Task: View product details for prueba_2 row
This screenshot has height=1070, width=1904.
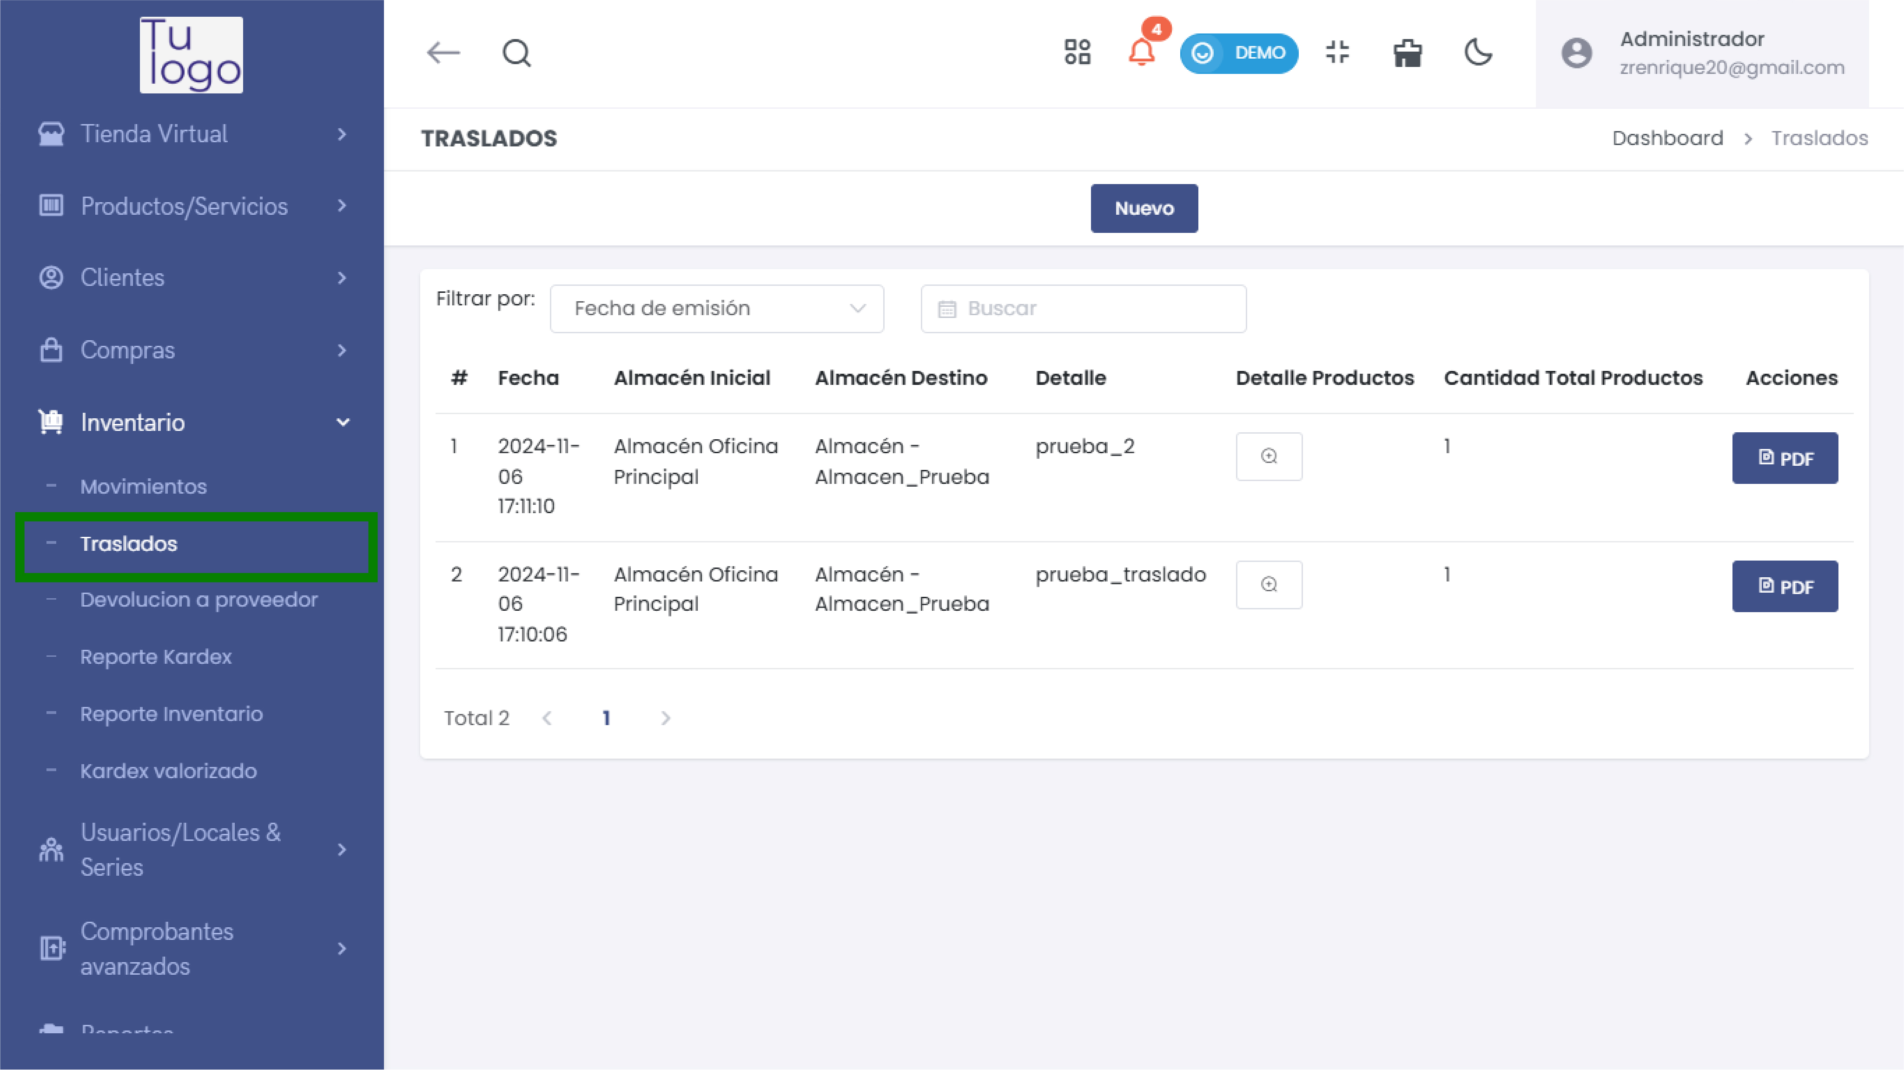Action: (1269, 456)
